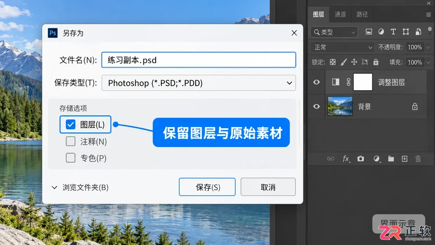Click the link layers icon
The image size is (435, 245).
331,159
